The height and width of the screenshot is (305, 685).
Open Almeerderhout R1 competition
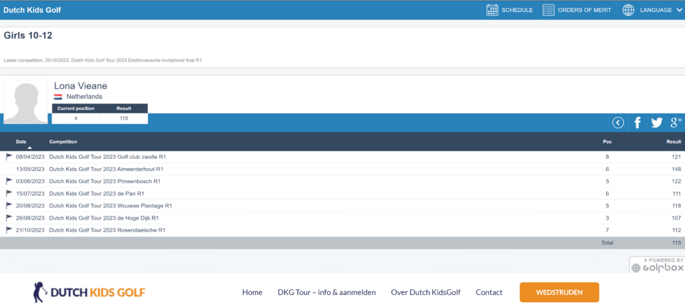[106, 169]
